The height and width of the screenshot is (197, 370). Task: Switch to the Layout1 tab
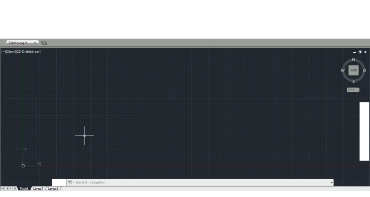[38, 189]
